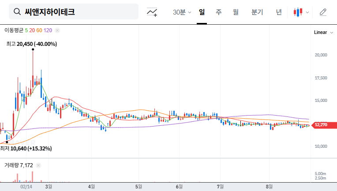Click the 20-day moving average label
Viewport: 337px width, 191px height.
tap(32, 30)
